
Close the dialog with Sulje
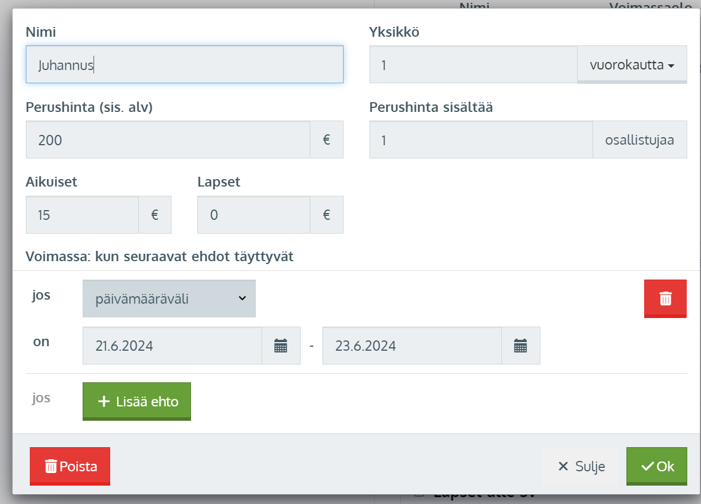(x=581, y=466)
